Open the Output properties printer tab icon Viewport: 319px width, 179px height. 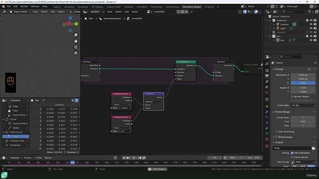coord(267,76)
